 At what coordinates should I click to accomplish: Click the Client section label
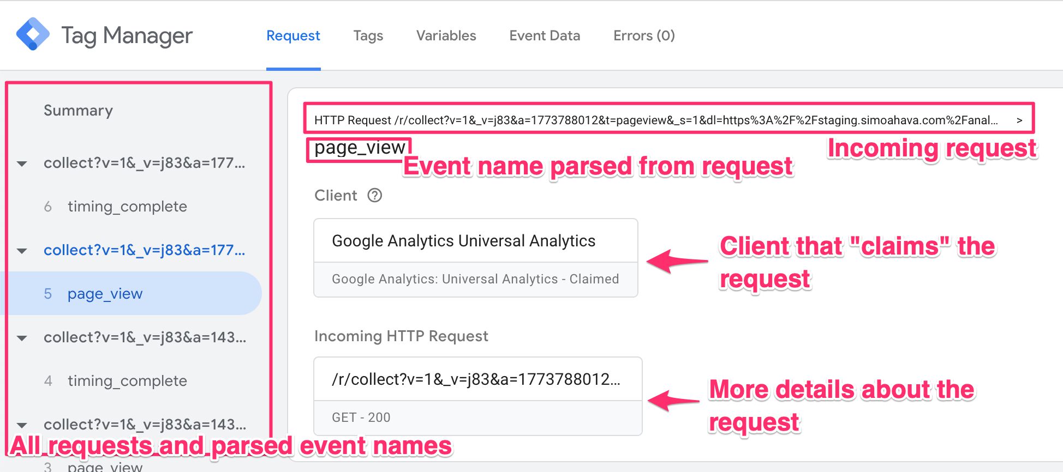(x=336, y=195)
